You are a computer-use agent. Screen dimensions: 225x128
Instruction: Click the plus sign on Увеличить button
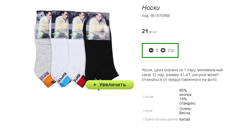pyautogui.click(x=95, y=85)
